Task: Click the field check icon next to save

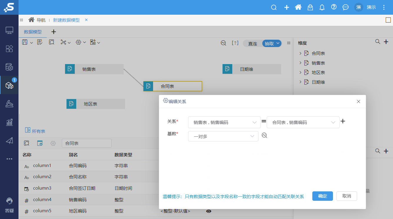Action: pos(39,42)
